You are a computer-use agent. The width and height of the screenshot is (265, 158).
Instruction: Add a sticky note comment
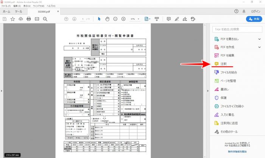pyautogui.click(x=169, y=19)
